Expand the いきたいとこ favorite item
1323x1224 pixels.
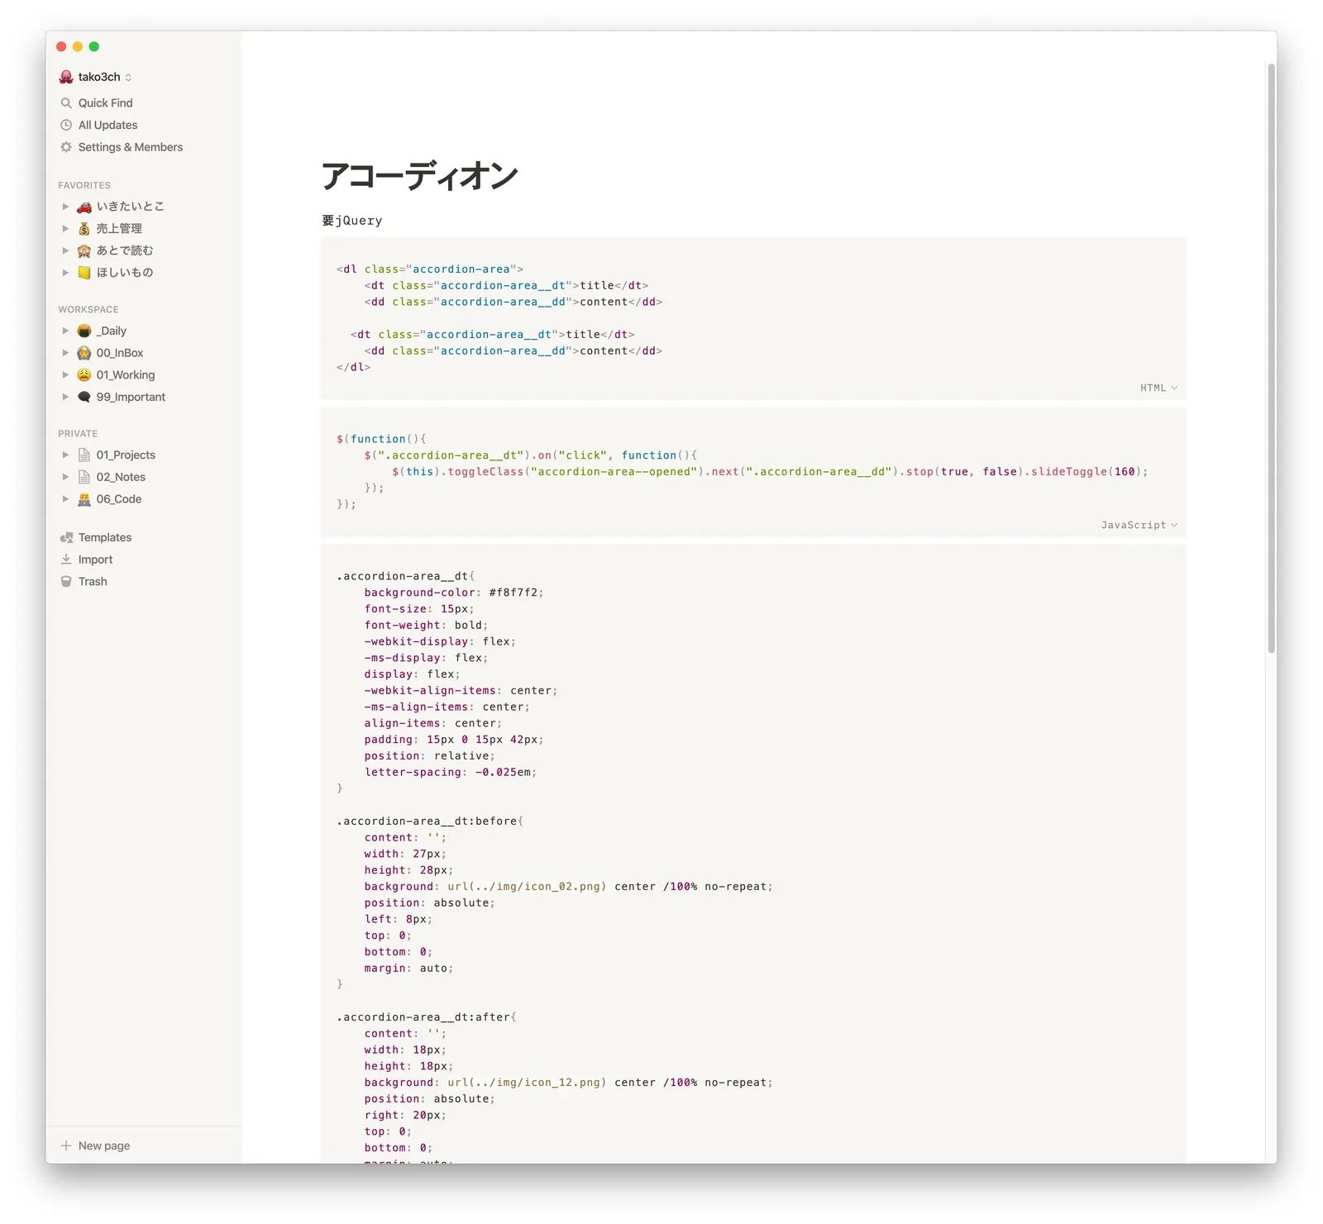tap(65, 206)
